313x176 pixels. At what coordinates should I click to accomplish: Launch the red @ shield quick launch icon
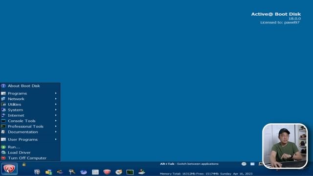coord(107,172)
